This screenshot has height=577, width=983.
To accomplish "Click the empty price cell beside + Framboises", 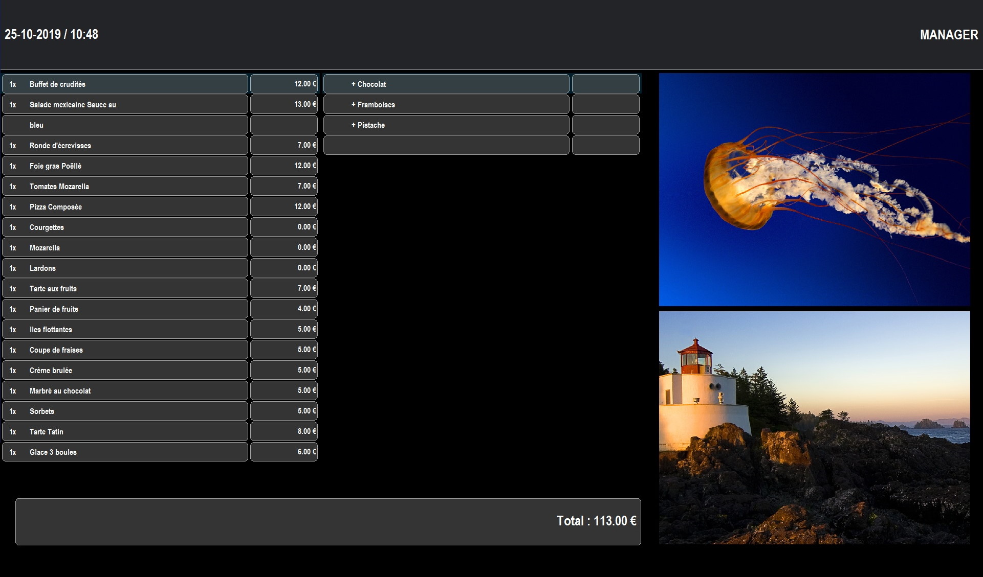I will coord(606,104).
